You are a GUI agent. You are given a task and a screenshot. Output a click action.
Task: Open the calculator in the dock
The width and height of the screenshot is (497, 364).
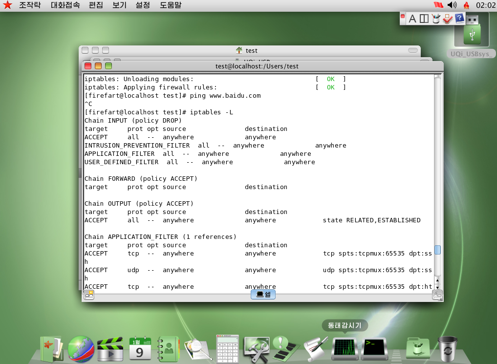pyautogui.click(x=227, y=349)
